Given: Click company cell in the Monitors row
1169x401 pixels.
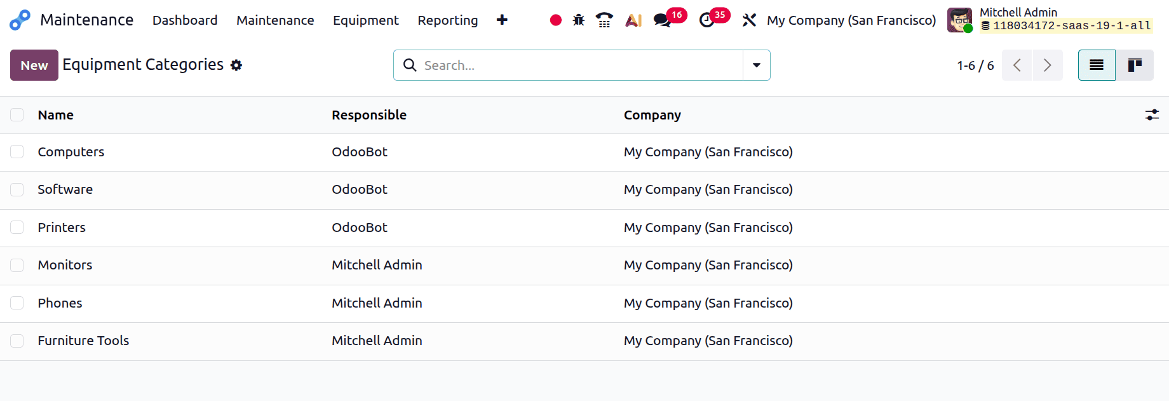Looking at the screenshot, I should tap(708, 265).
